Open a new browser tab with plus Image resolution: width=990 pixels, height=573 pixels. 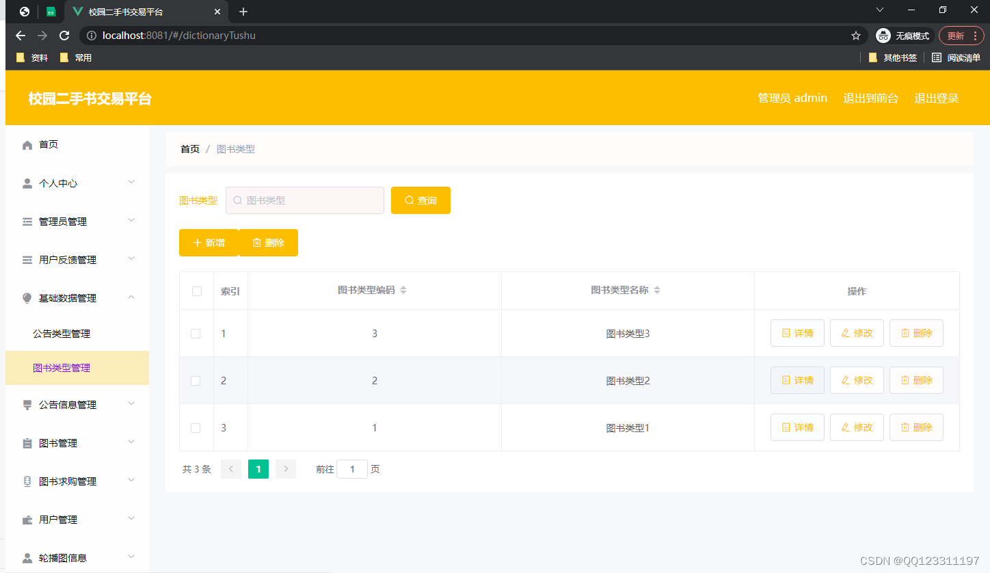pos(243,12)
